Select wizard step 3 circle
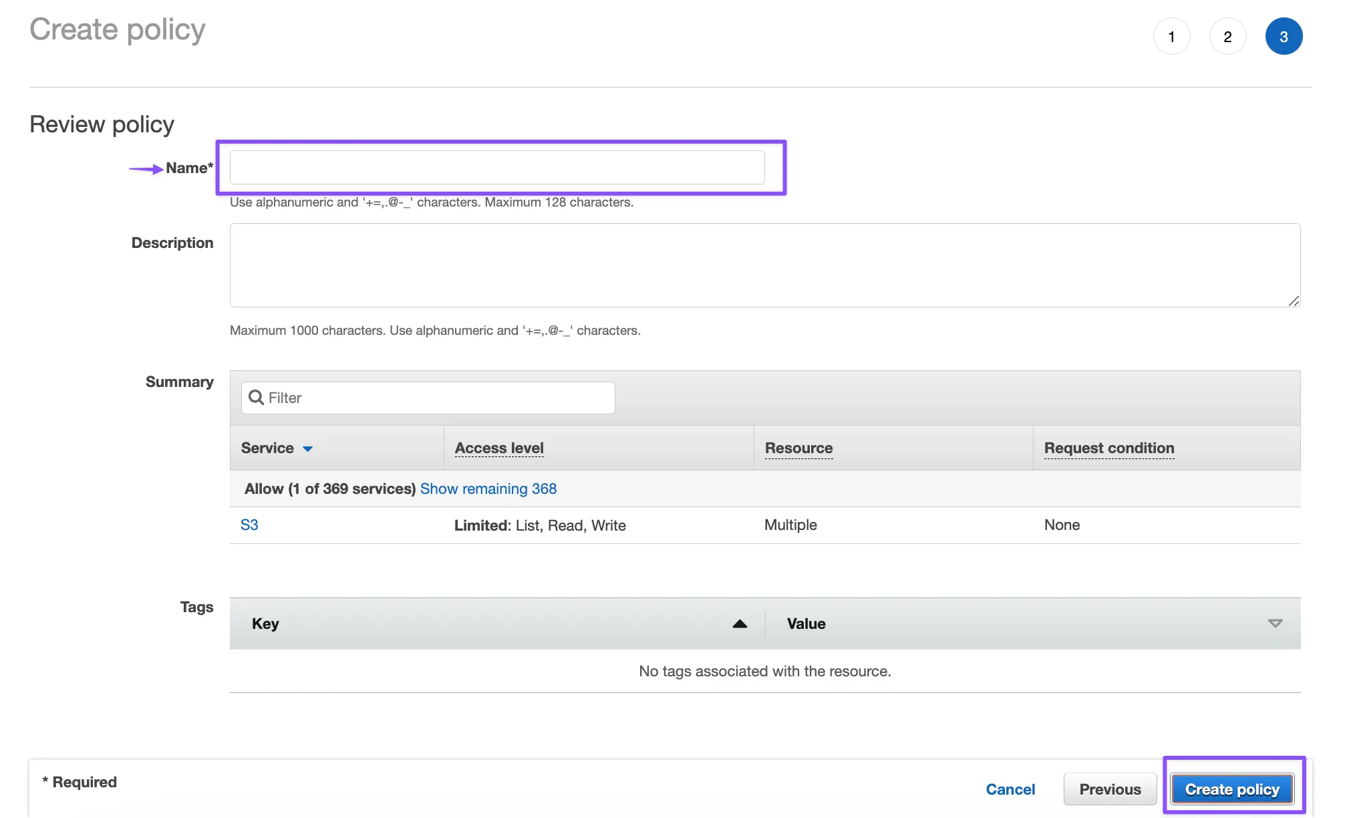Image resolution: width=1347 pixels, height=818 pixels. pyautogui.click(x=1284, y=37)
